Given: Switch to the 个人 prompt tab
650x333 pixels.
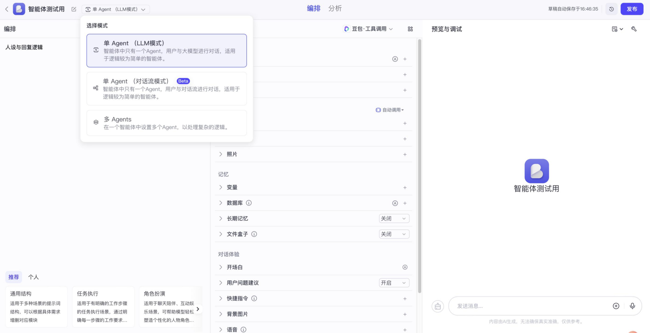Looking at the screenshot, I should [33, 277].
